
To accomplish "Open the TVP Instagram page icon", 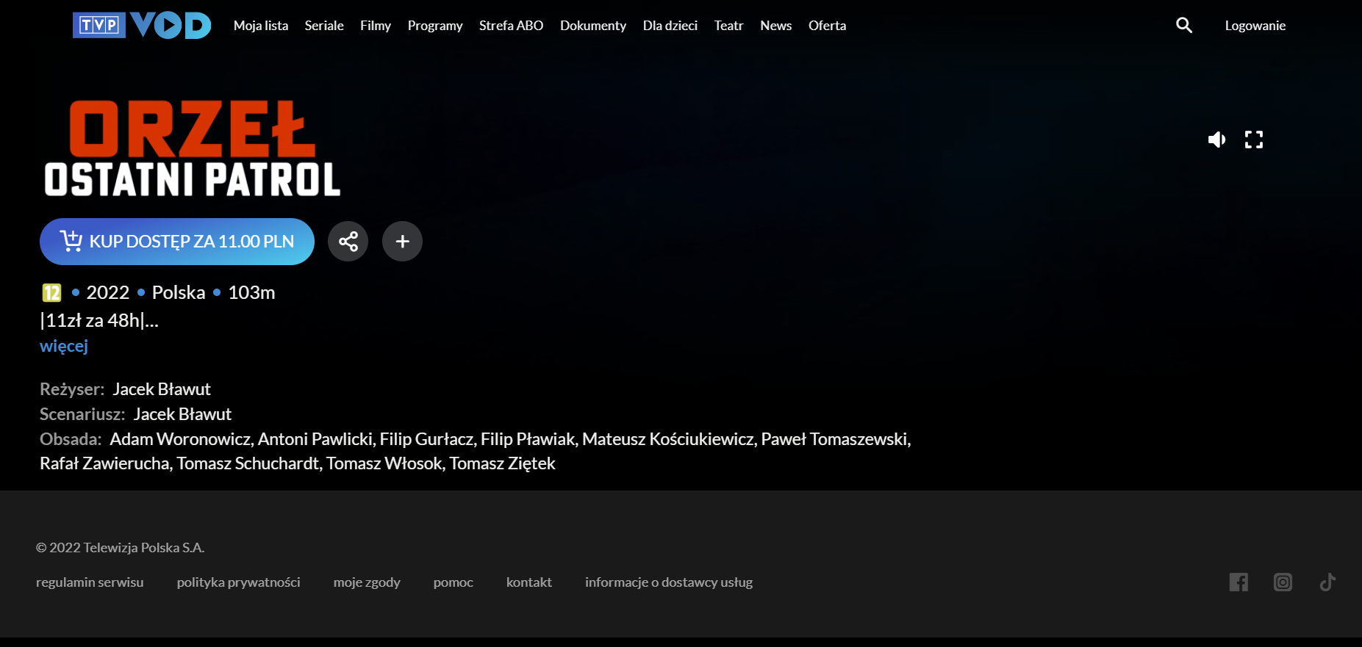I will pyautogui.click(x=1283, y=582).
